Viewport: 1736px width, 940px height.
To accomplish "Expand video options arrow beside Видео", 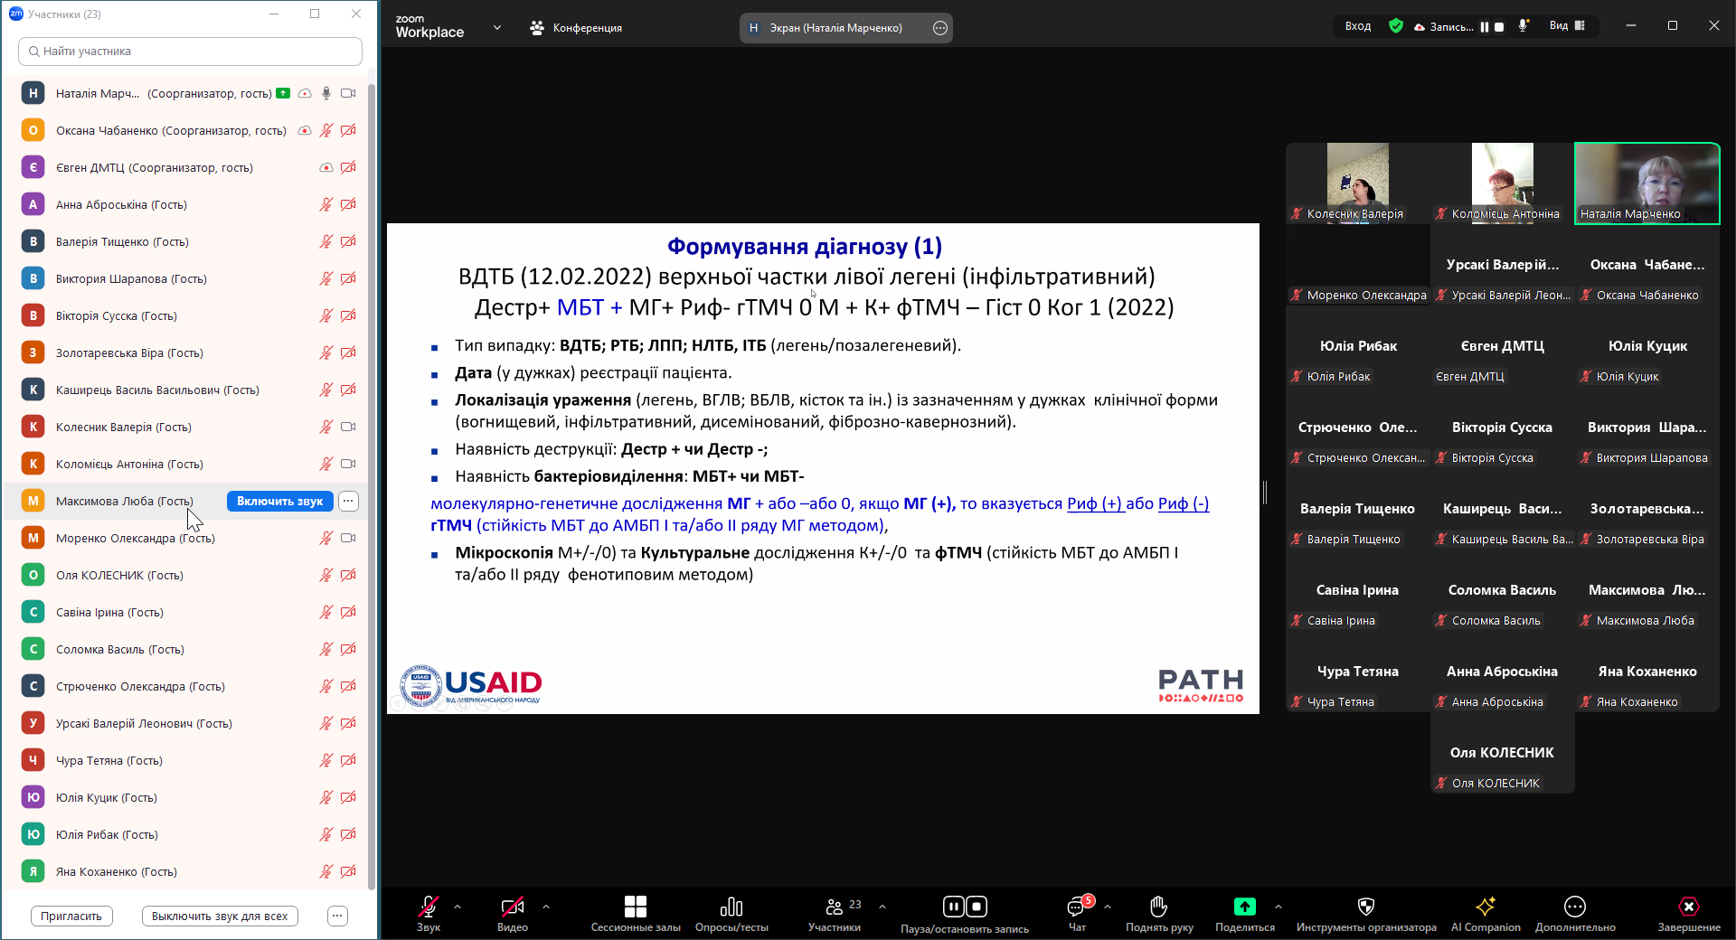I will [546, 906].
